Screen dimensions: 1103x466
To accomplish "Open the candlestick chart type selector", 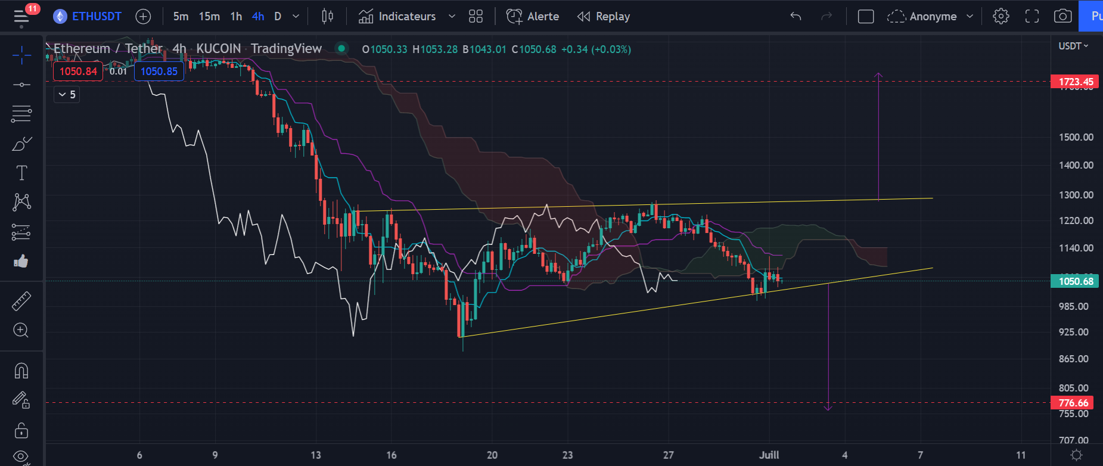I will [327, 17].
